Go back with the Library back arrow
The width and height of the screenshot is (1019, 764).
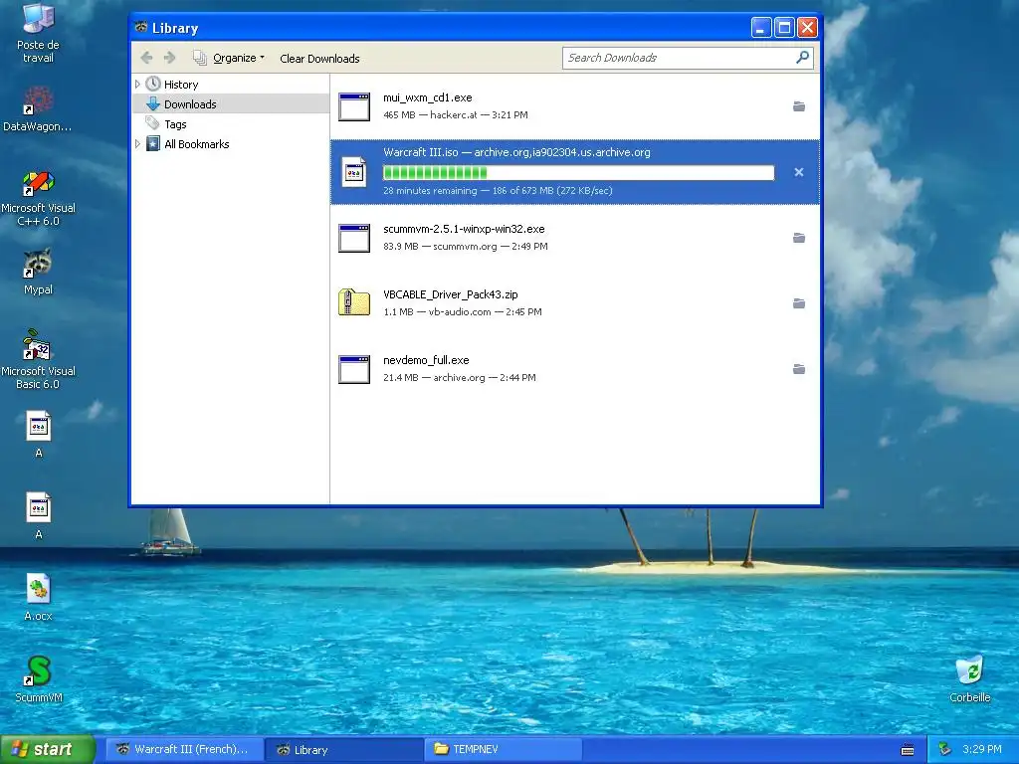[147, 58]
